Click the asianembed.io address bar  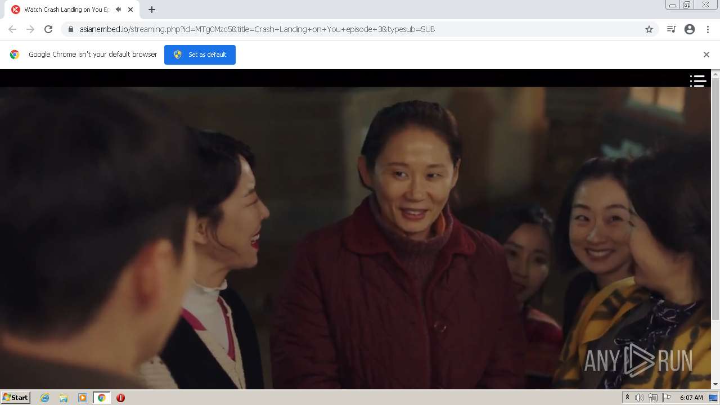(360, 29)
